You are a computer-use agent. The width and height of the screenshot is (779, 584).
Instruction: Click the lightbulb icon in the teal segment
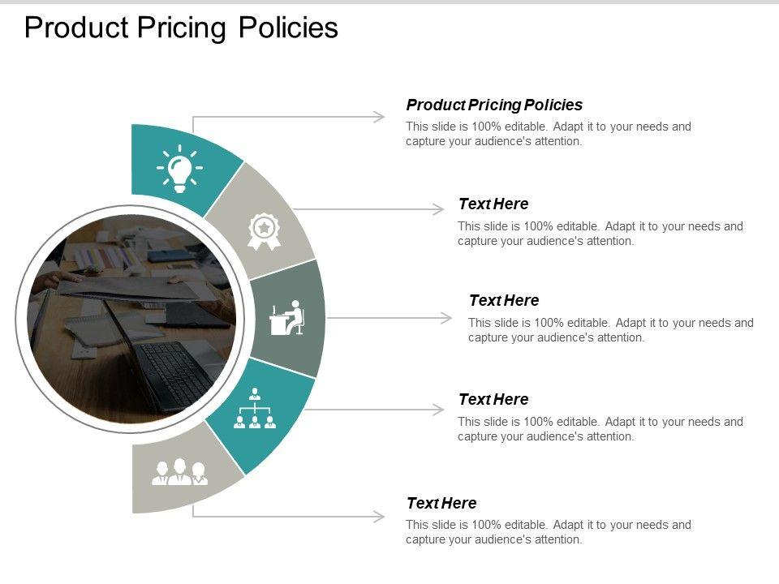point(180,169)
